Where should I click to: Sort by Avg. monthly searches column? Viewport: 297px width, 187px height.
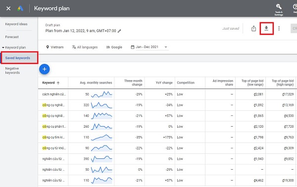pos(96,83)
